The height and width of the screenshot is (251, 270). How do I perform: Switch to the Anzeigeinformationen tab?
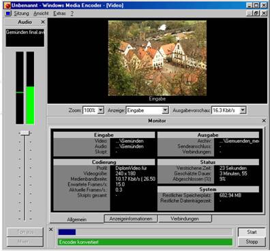(x=131, y=218)
